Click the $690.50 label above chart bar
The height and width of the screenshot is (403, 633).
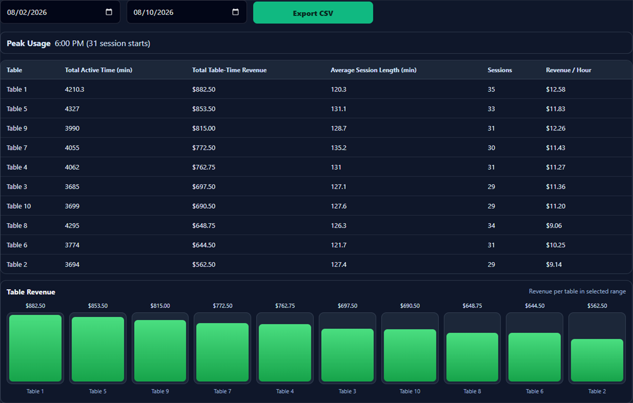point(410,306)
